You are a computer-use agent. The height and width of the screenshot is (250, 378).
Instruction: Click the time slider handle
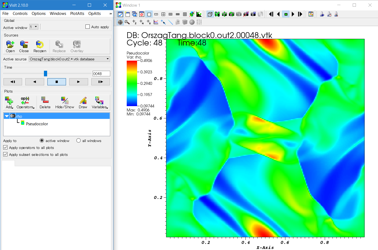pyautogui.click(x=46, y=73)
